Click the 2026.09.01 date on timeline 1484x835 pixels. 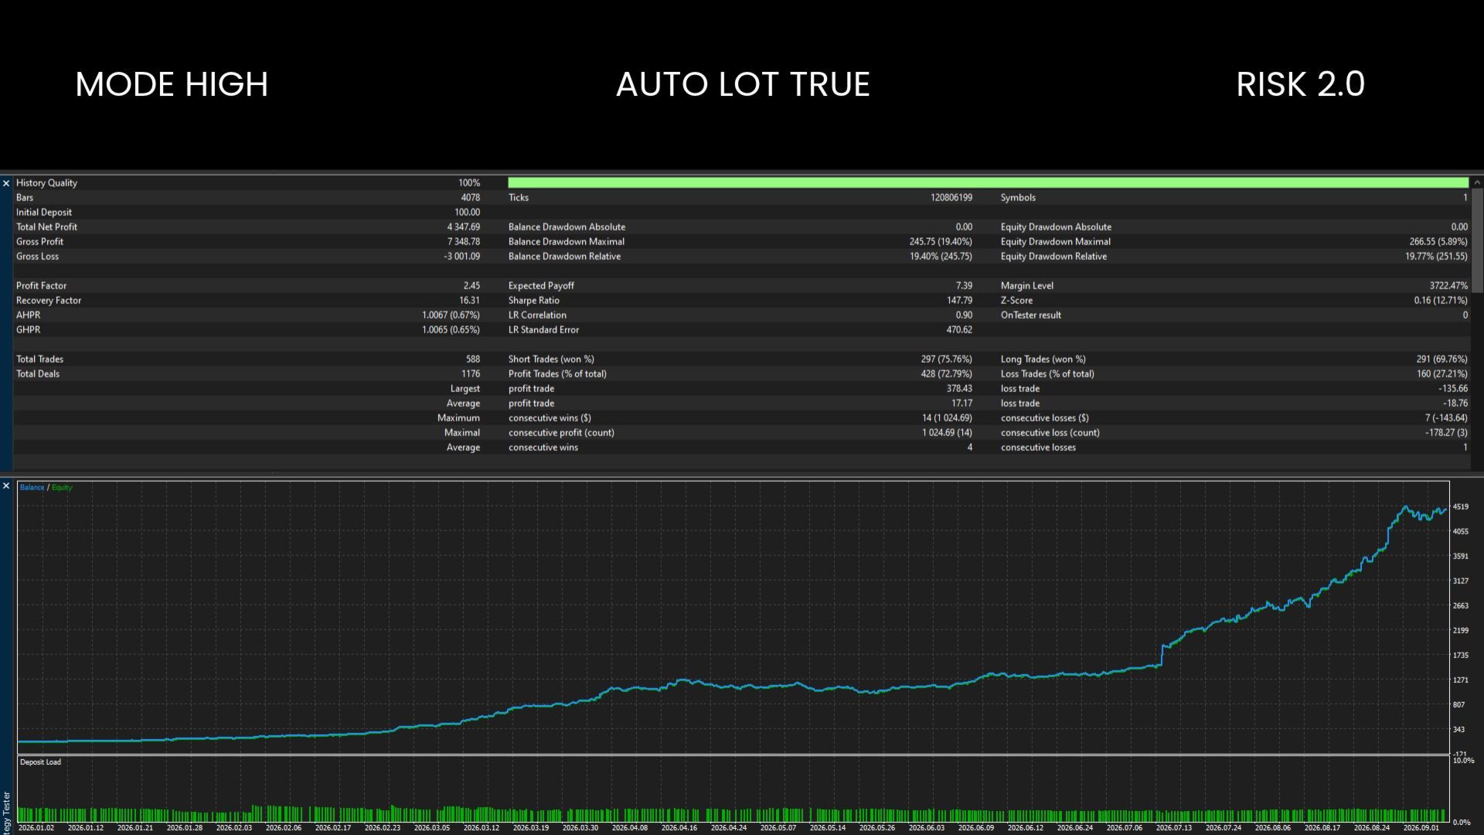(x=1421, y=827)
